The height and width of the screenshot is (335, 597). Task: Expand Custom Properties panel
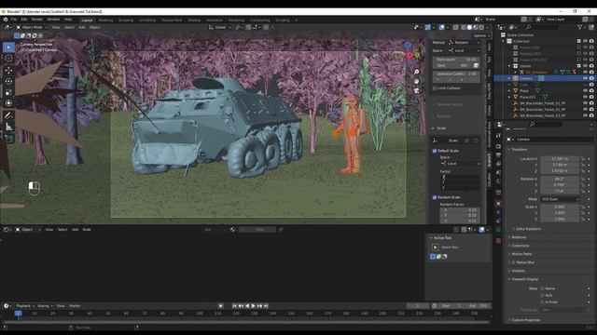coord(525,320)
